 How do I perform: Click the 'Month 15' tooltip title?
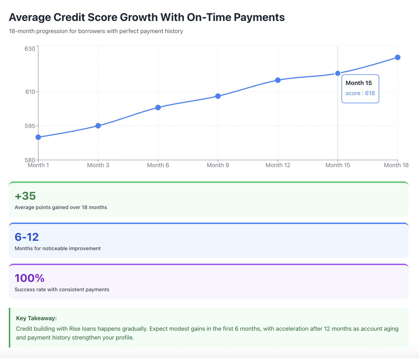(x=359, y=83)
